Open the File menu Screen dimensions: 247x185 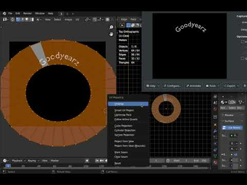[x=10, y=13]
